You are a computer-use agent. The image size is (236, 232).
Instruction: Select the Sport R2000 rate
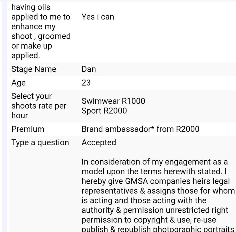coord(104,111)
